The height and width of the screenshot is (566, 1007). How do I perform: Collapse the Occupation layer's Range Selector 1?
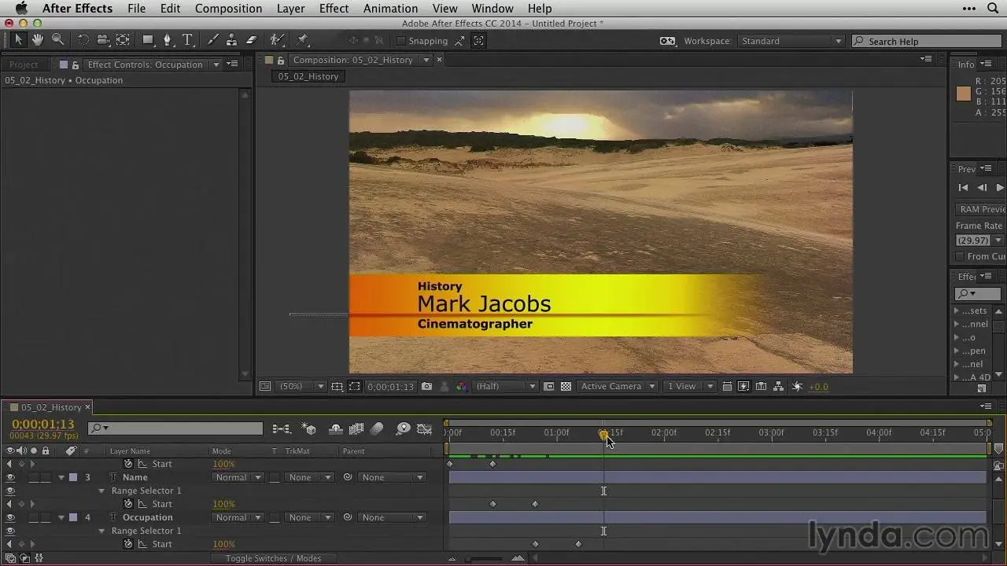[101, 531]
